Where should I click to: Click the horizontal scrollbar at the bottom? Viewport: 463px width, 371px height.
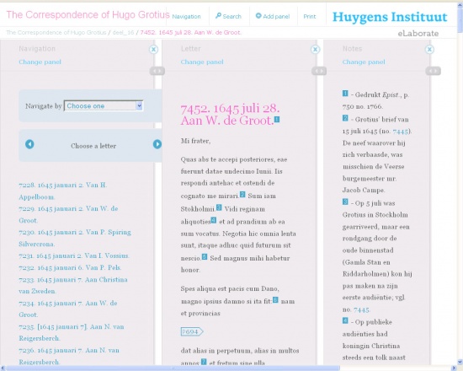click(173, 368)
